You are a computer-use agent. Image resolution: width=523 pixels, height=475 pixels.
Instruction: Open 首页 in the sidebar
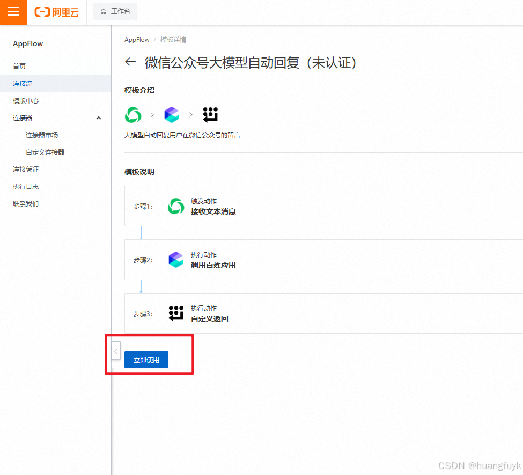pos(19,66)
